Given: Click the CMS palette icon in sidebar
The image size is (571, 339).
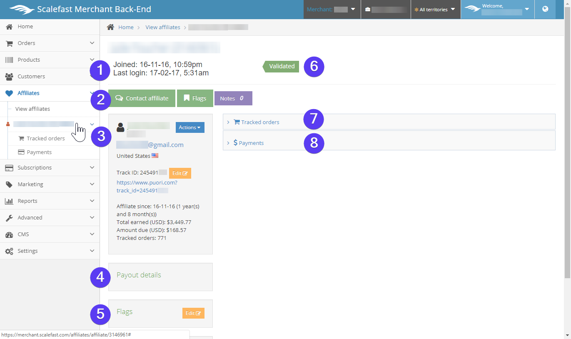Looking at the screenshot, I should point(9,234).
